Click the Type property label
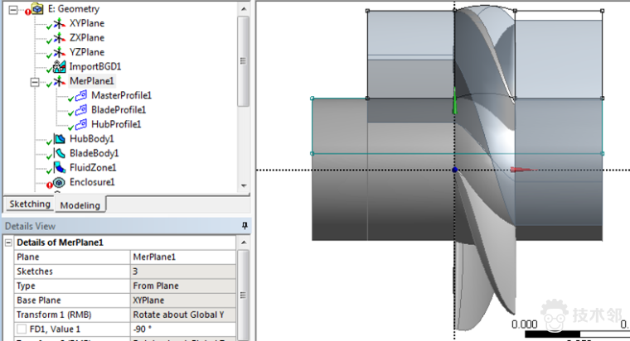The width and height of the screenshot is (630, 341). click(26, 286)
